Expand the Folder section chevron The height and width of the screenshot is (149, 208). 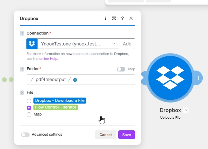(x=22, y=69)
